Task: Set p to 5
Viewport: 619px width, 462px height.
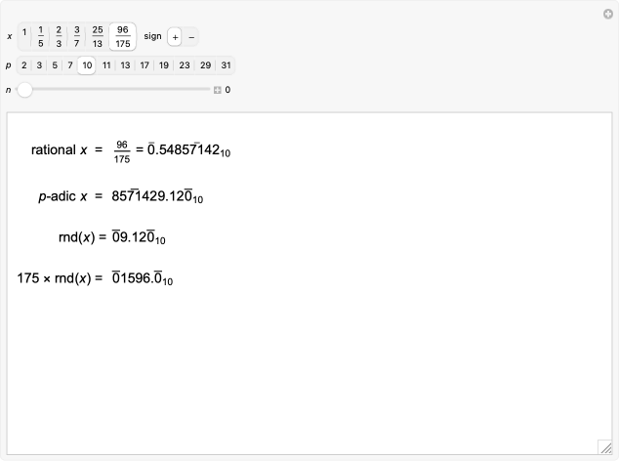Action: coord(55,65)
